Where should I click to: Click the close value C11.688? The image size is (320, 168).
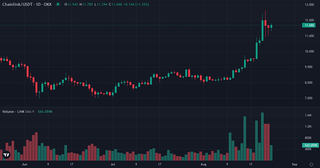(115, 4)
